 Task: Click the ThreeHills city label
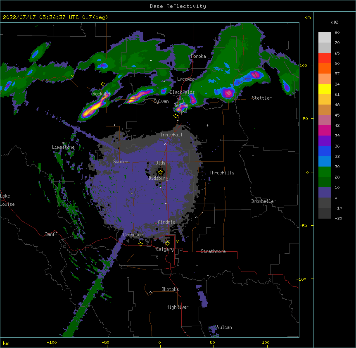click(x=222, y=173)
